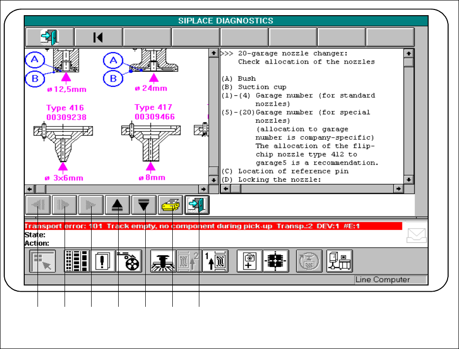Click the 'Line Computer' status bar field
The height and width of the screenshot is (349, 459).
[x=391, y=280]
